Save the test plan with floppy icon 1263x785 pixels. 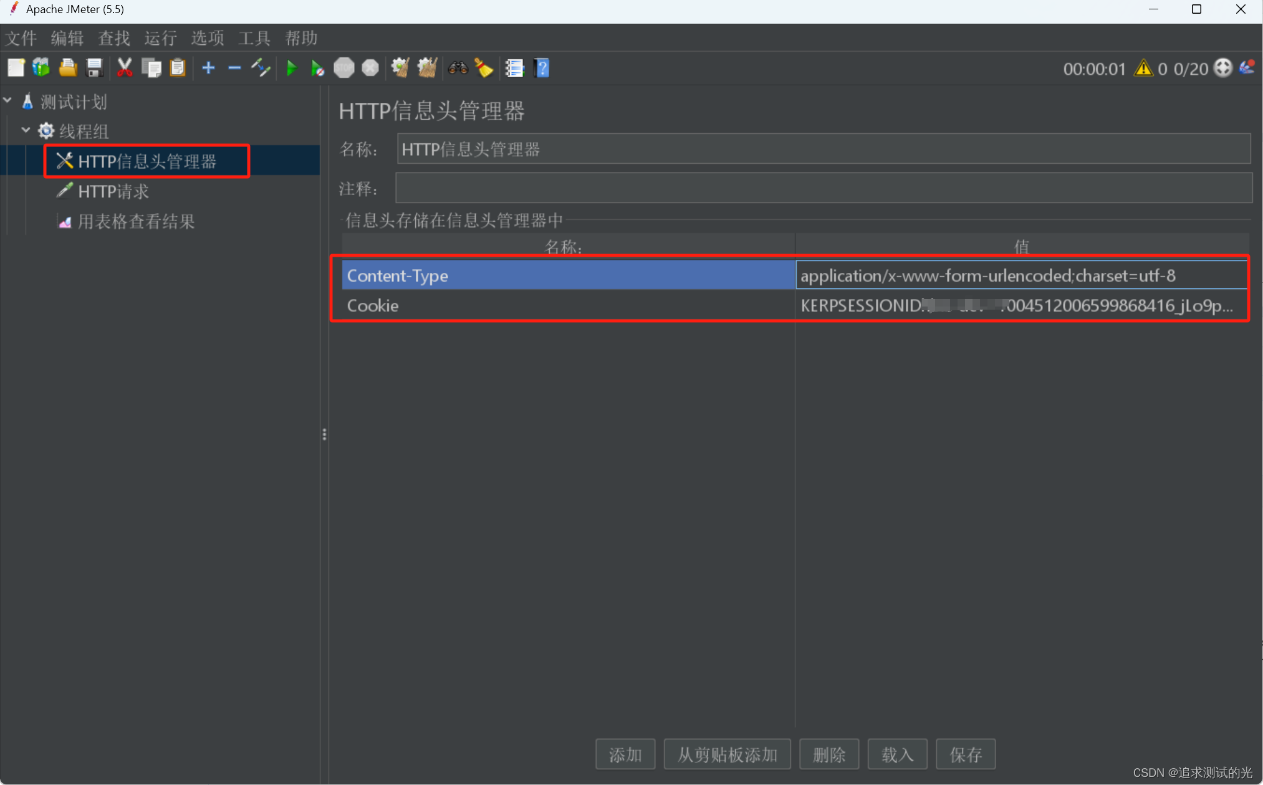tap(94, 68)
